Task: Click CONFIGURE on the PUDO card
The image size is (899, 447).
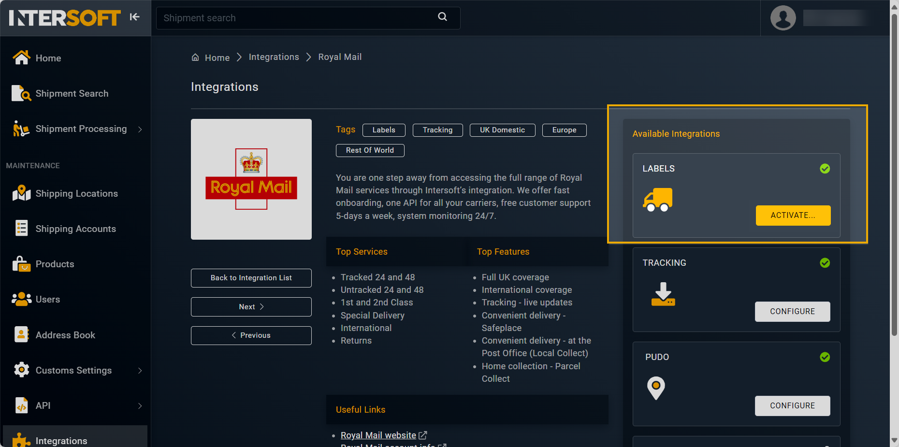Action: pos(793,406)
